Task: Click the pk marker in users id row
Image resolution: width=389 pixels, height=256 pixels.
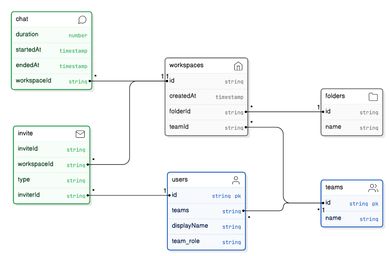Action: coord(238,196)
